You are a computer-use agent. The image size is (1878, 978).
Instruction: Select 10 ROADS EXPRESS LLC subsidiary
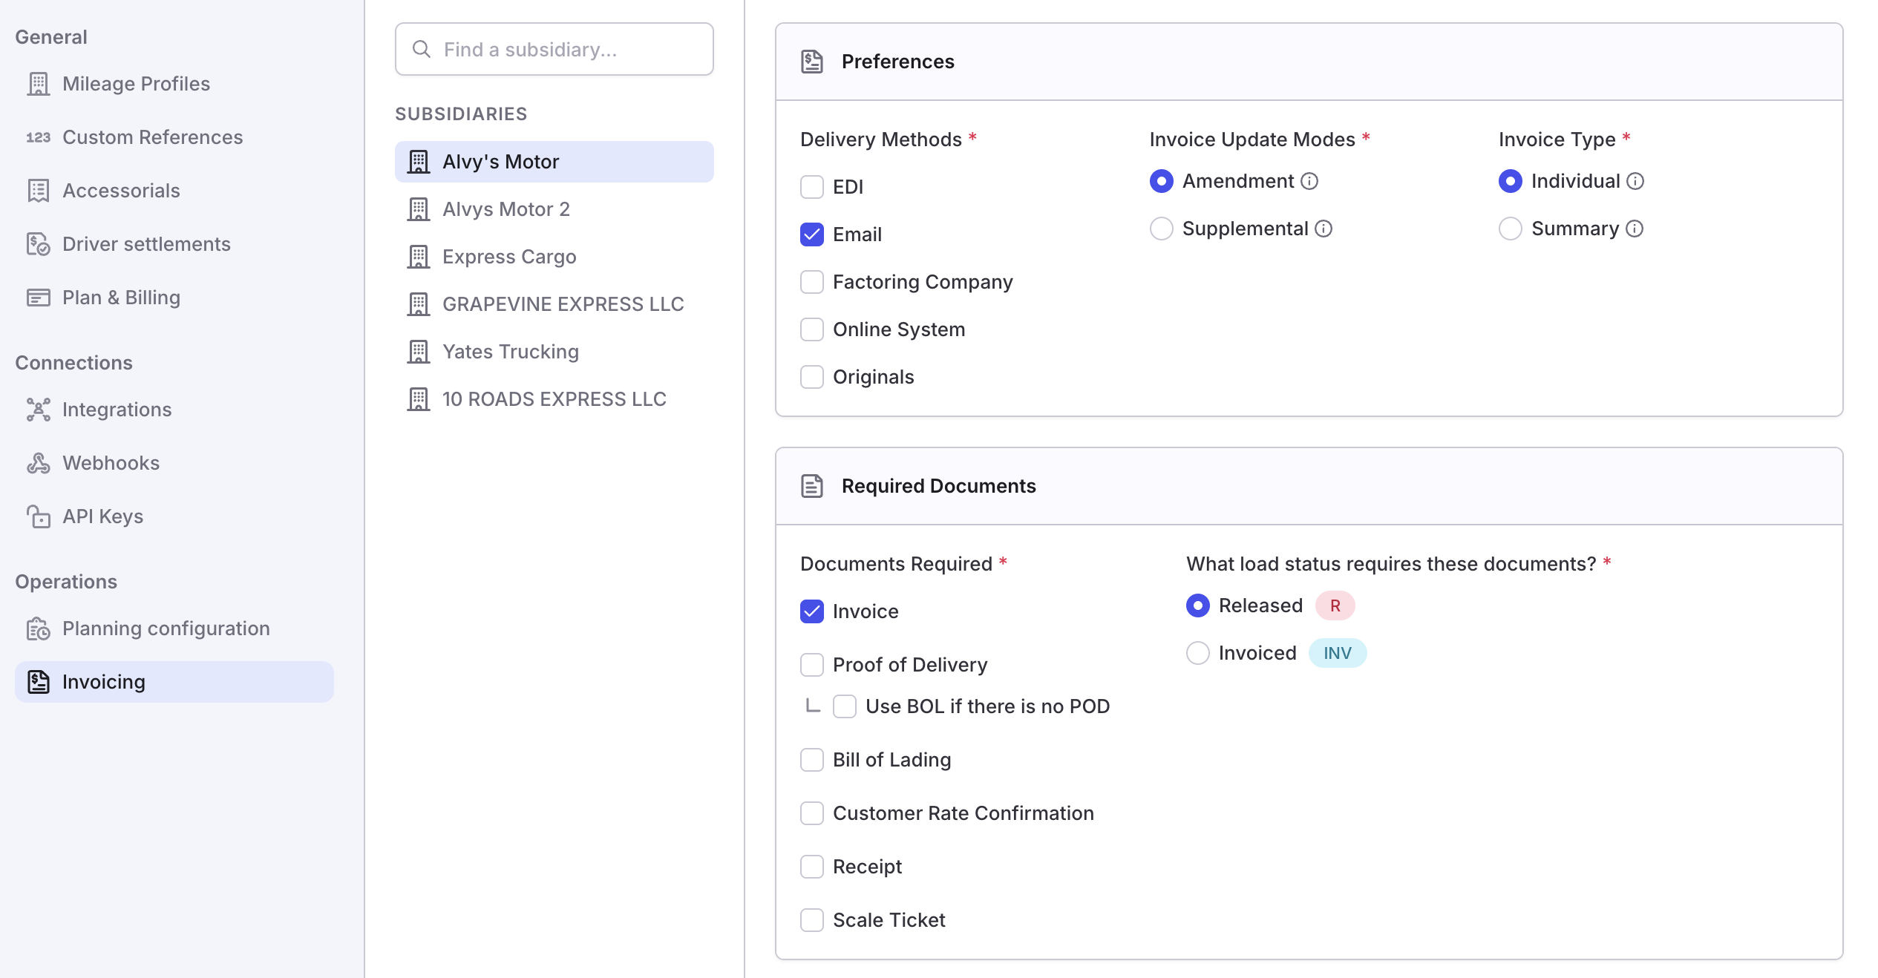554,399
